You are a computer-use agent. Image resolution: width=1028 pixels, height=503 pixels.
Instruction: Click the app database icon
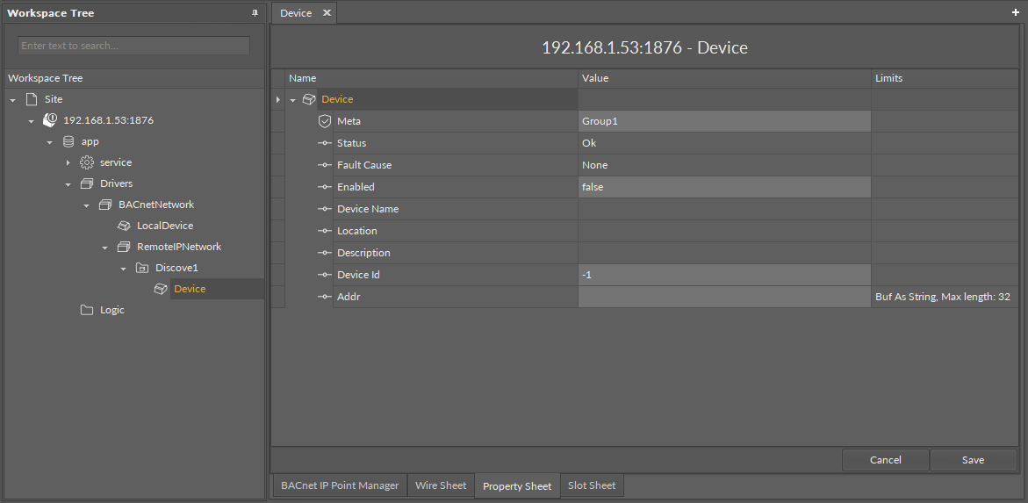coord(68,141)
